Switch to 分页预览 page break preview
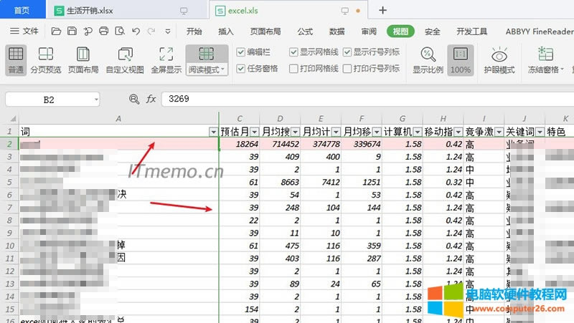 coord(46,60)
